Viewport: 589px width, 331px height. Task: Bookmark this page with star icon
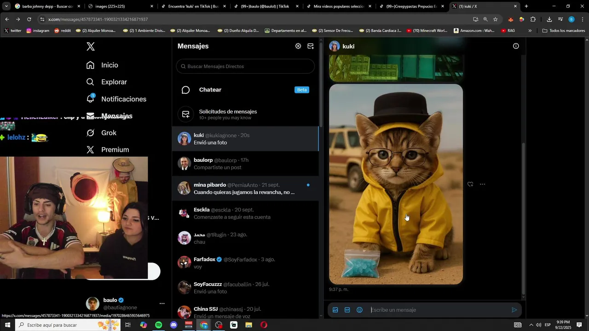[496, 19]
